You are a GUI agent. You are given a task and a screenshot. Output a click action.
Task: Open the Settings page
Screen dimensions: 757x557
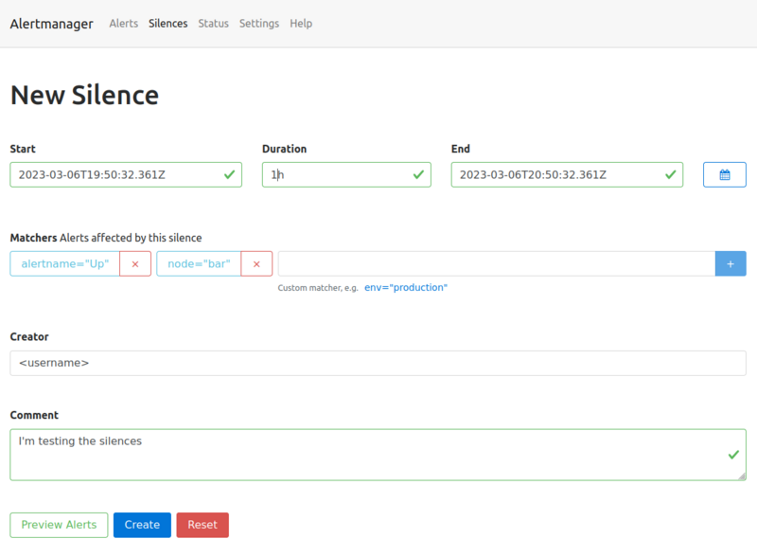point(258,24)
